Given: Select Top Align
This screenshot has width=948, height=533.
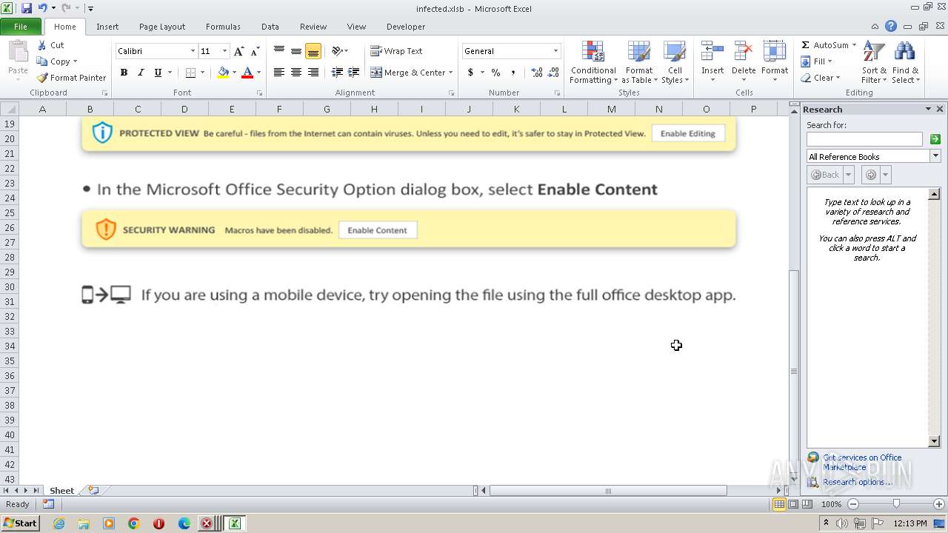Looking at the screenshot, I should click(279, 51).
